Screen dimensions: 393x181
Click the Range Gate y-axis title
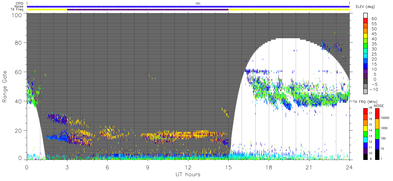click(5, 87)
